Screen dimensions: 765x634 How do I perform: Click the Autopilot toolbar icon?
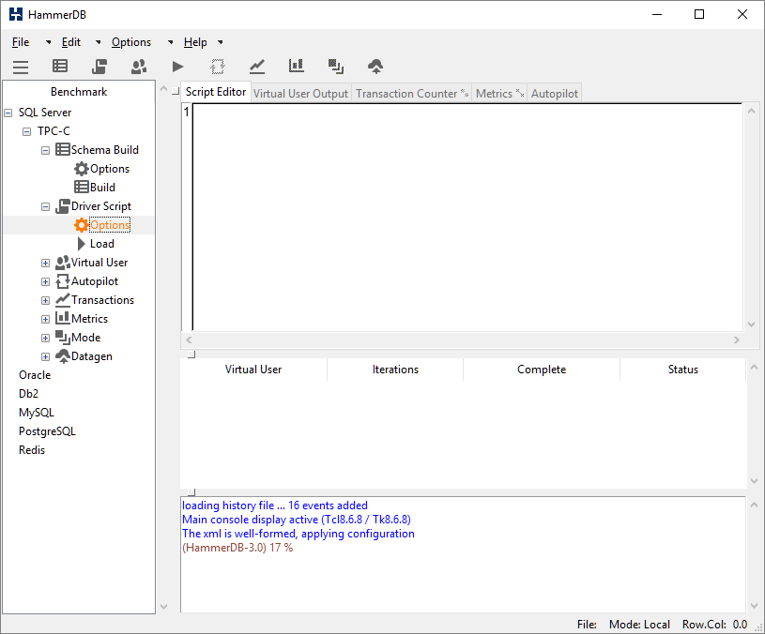[x=218, y=67]
